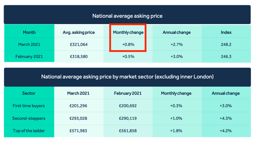Click the National average asking price header
Screen dimensions: 255x141
tap(127, 16)
